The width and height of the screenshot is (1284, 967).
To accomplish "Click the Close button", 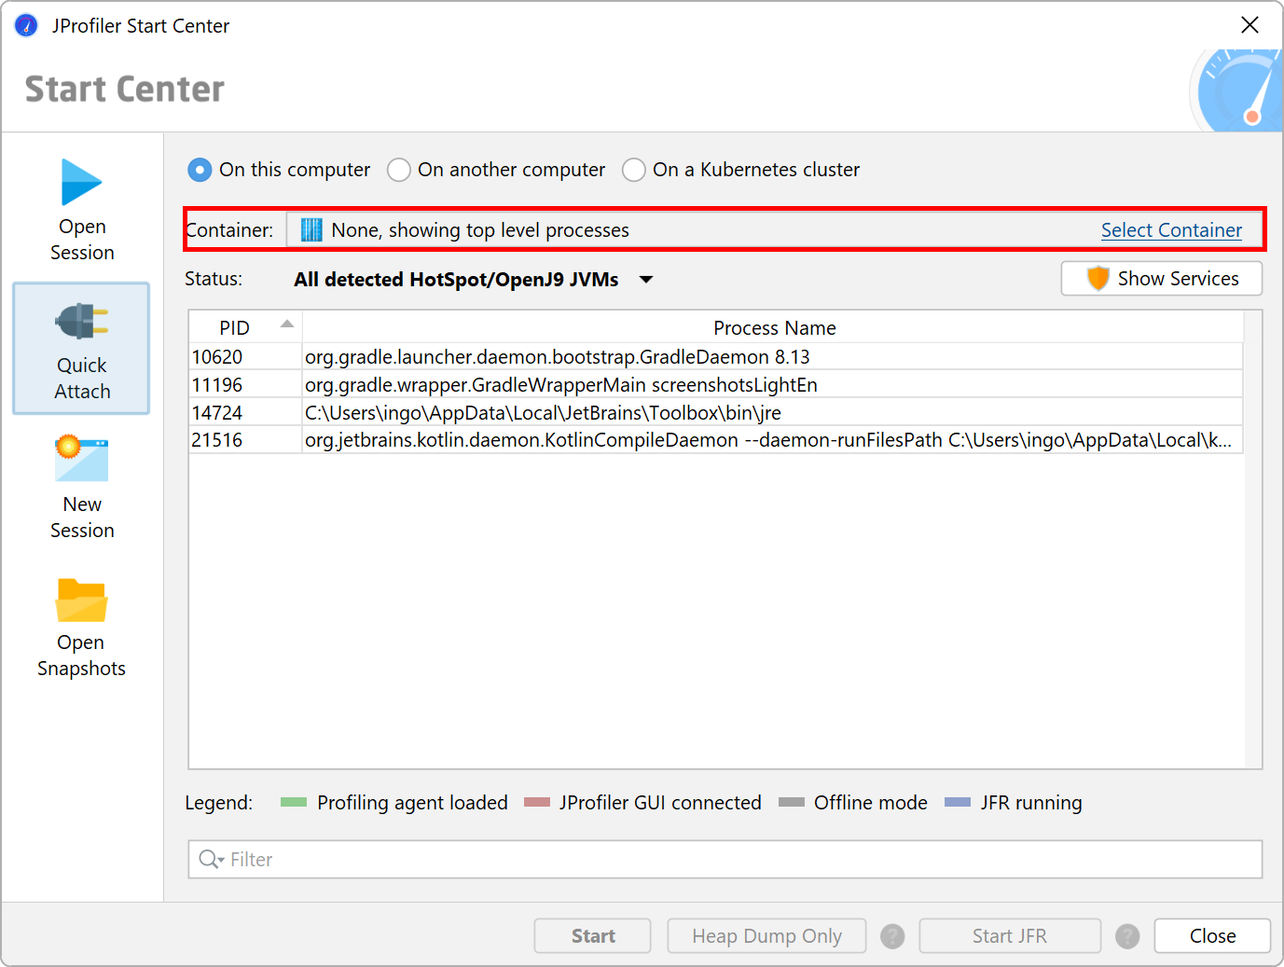I will 1212,936.
